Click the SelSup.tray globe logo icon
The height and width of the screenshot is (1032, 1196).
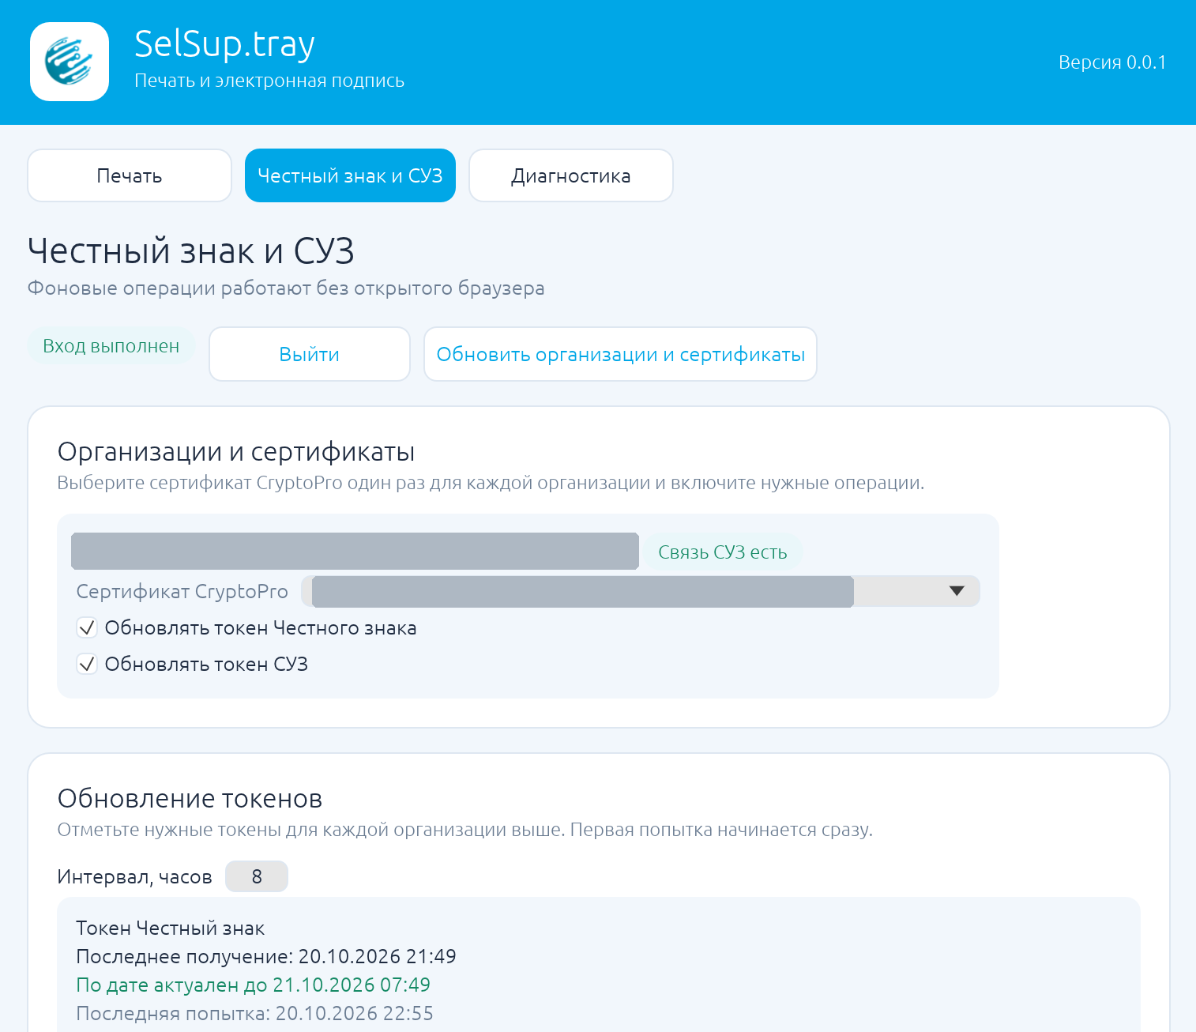pos(70,62)
